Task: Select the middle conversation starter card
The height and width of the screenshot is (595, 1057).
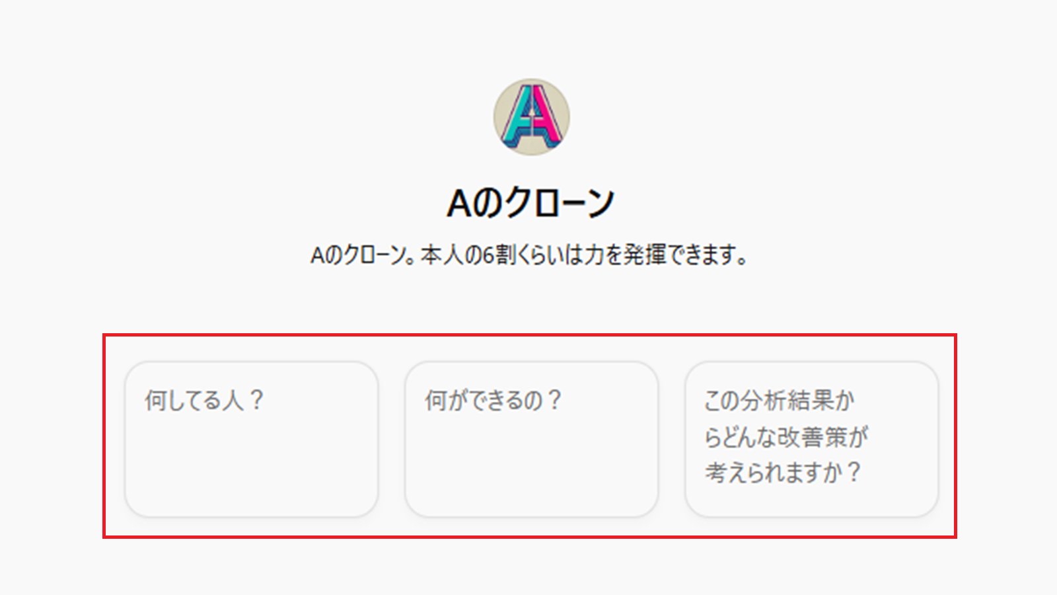Action: [531, 439]
